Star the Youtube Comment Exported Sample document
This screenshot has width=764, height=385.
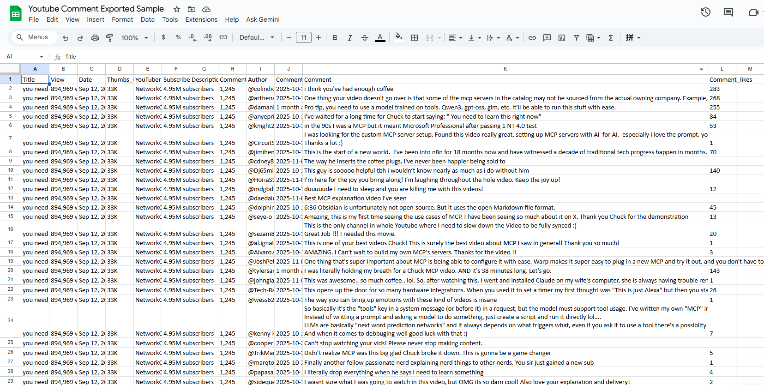click(x=177, y=9)
